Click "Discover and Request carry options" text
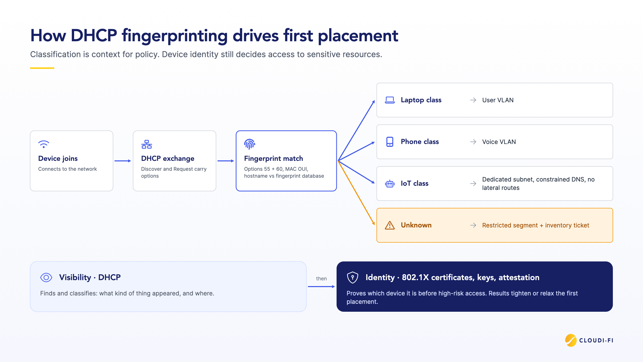The height and width of the screenshot is (362, 643). pyautogui.click(x=174, y=172)
